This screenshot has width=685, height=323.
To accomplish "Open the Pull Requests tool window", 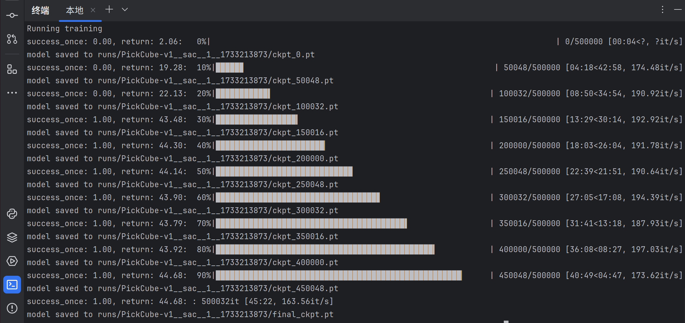I will (12, 39).
